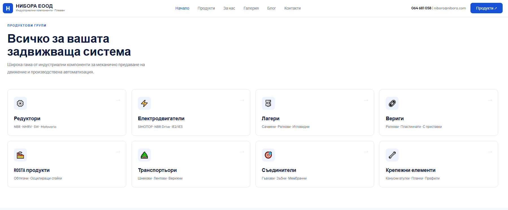Click the text Сачмени · Ролкови · Игловидни
508x210 pixels.
tap(286, 127)
